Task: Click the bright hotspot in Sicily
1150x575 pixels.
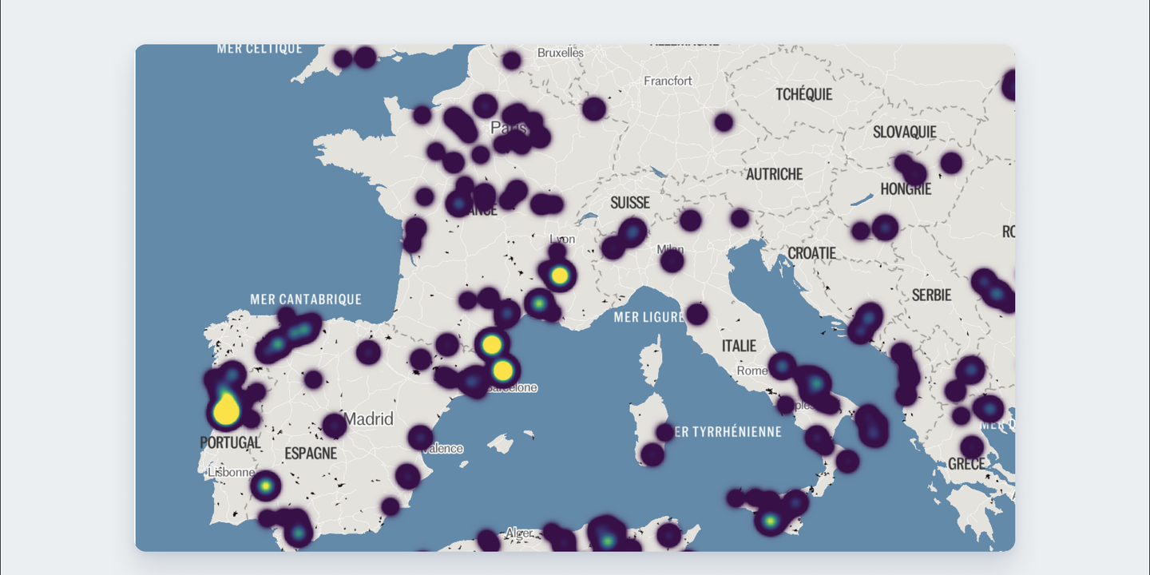Action: tap(770, 521)
